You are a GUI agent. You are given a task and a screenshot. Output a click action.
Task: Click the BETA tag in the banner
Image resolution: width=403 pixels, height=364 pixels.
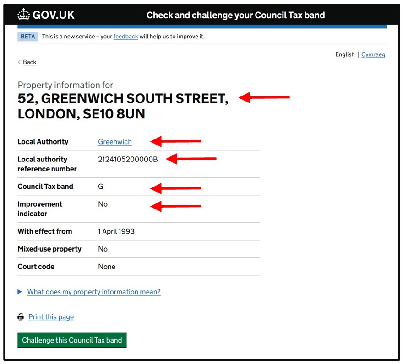click(27, 37)
